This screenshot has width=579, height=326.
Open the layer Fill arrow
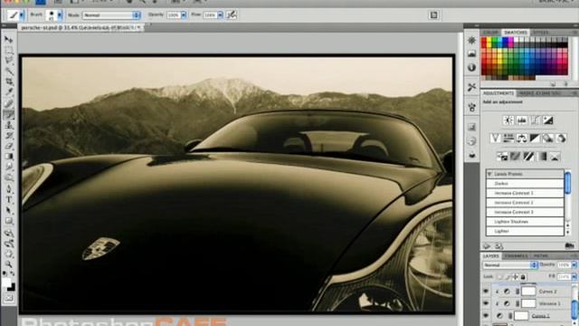click(x=574, y=276)
